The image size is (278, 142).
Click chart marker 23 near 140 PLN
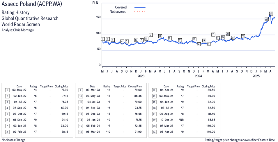tap(266, 19)
